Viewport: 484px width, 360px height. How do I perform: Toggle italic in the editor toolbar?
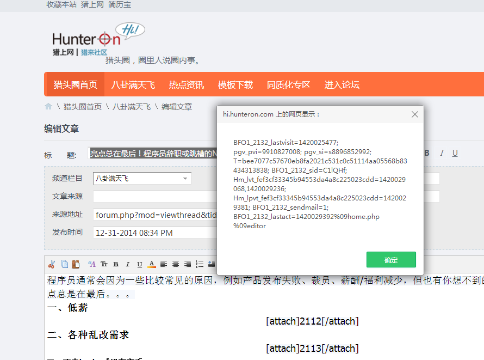click(x=127, y=264)
